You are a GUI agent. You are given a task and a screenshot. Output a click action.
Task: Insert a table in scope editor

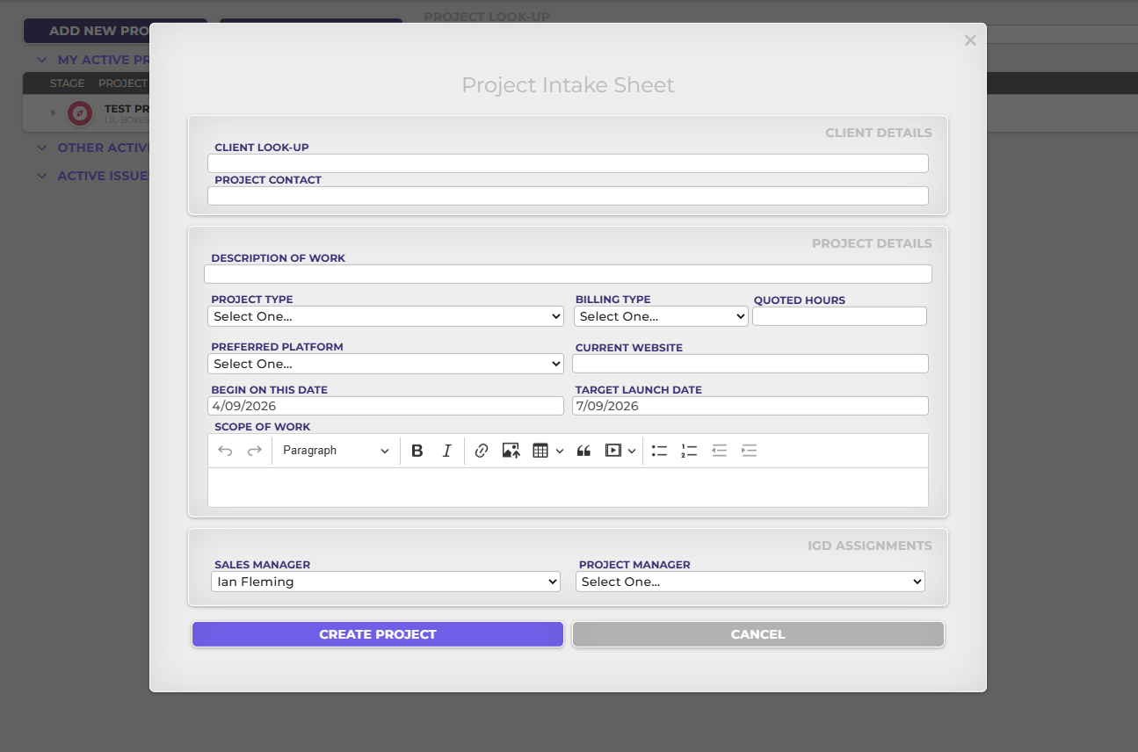click(540, 451)
